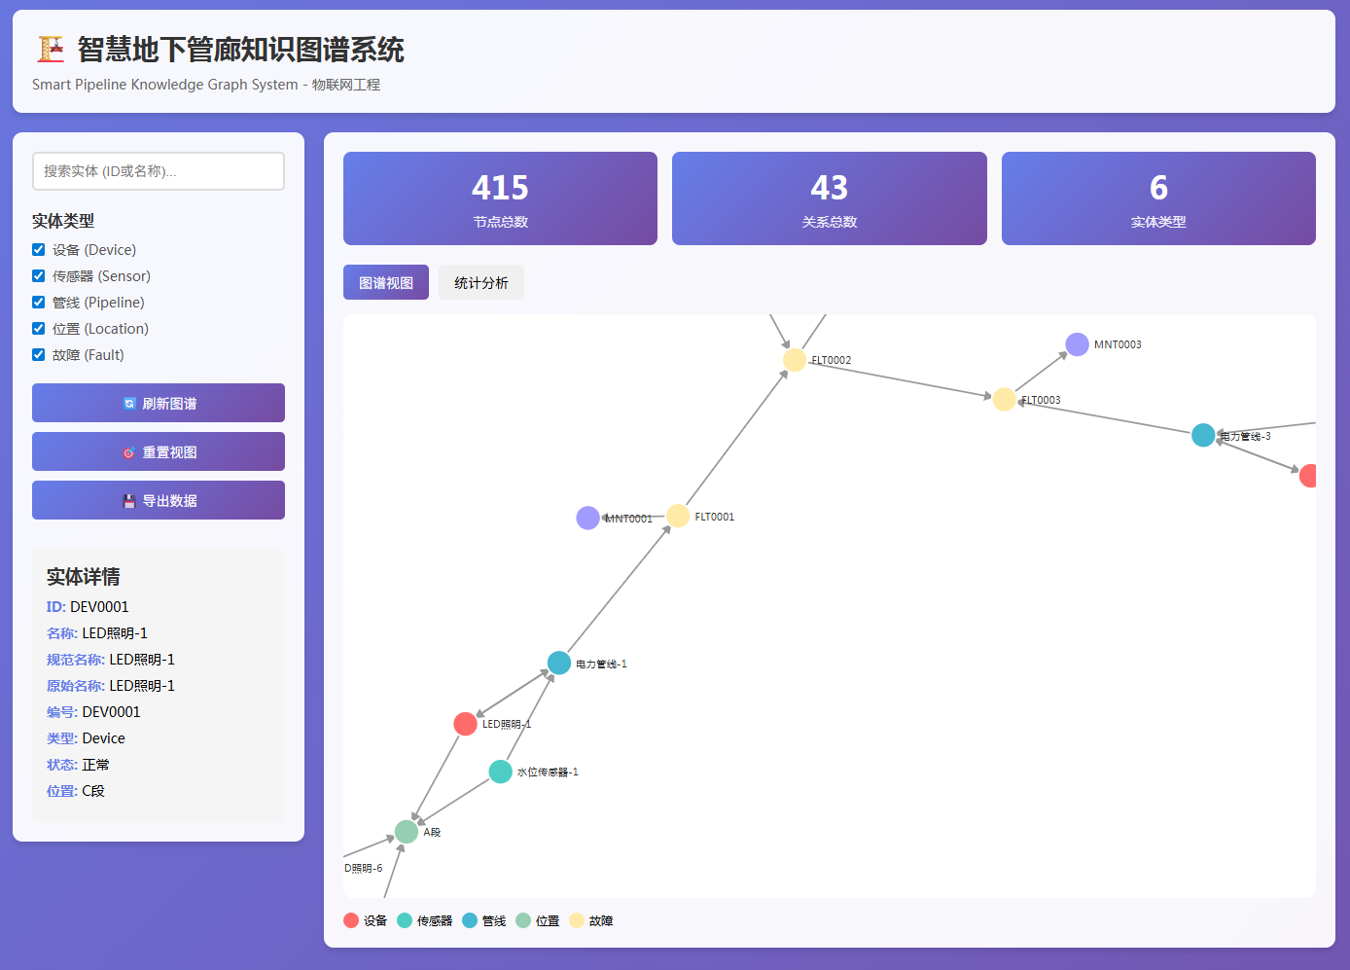Select the A段 location node
1350x970 pixels.
pyautogui.click(x=407, y=832)
